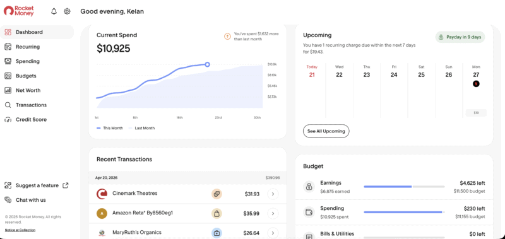Screen dimensions: 505x239
Task: Click the $230 left spending value
Action: [x=474, y=209]
